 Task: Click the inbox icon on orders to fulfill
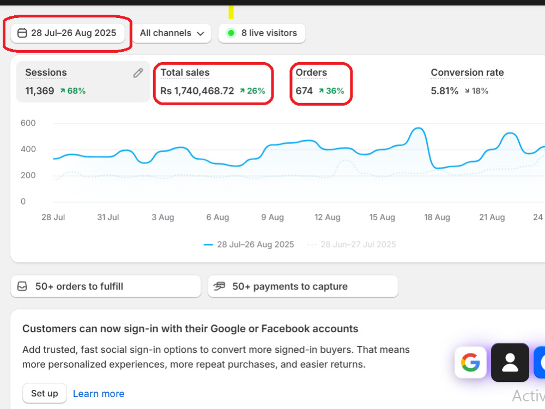point(22,286)
